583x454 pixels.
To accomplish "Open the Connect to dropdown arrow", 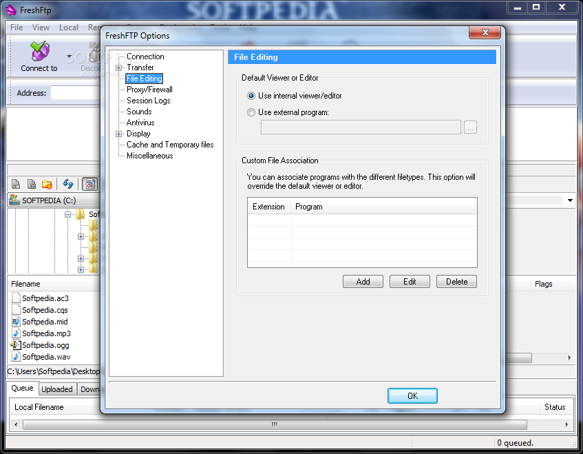I will (x=69, y=56).
